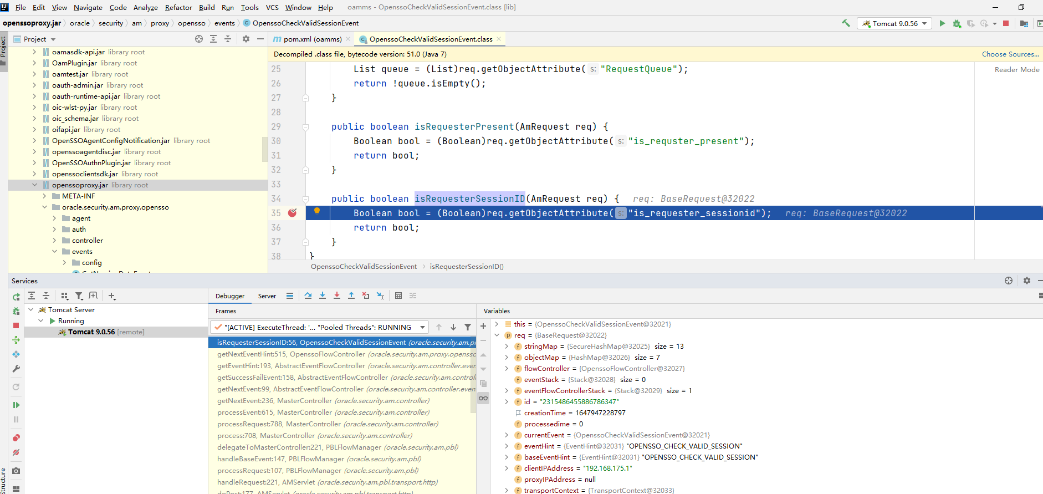Open the Tomcat 9.0.56 run configuration dropdown

click(894, 23)
